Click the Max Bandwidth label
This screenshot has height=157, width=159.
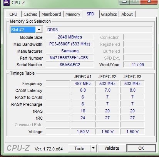click(28, 44)
